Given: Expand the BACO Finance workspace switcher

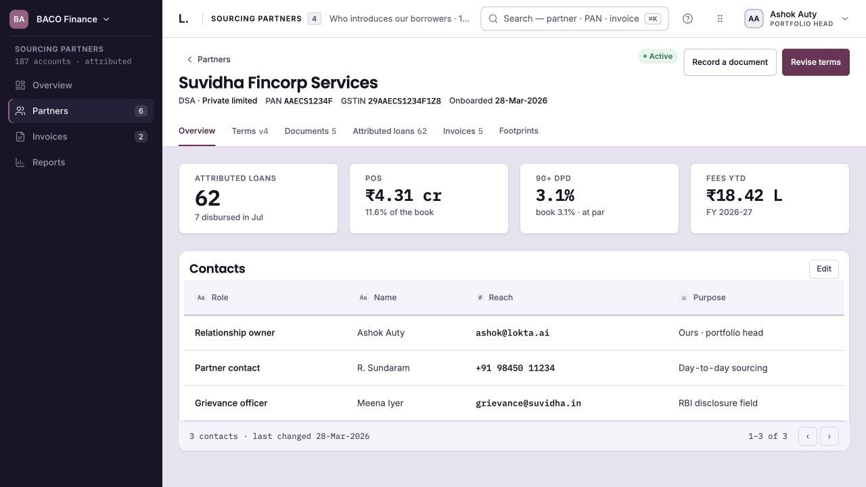Looking at the screenshot, I should coord(60,19).
